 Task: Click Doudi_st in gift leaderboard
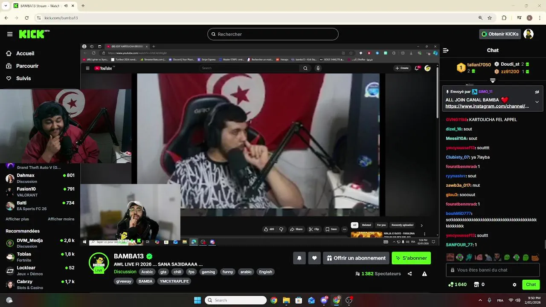point(510,64)
